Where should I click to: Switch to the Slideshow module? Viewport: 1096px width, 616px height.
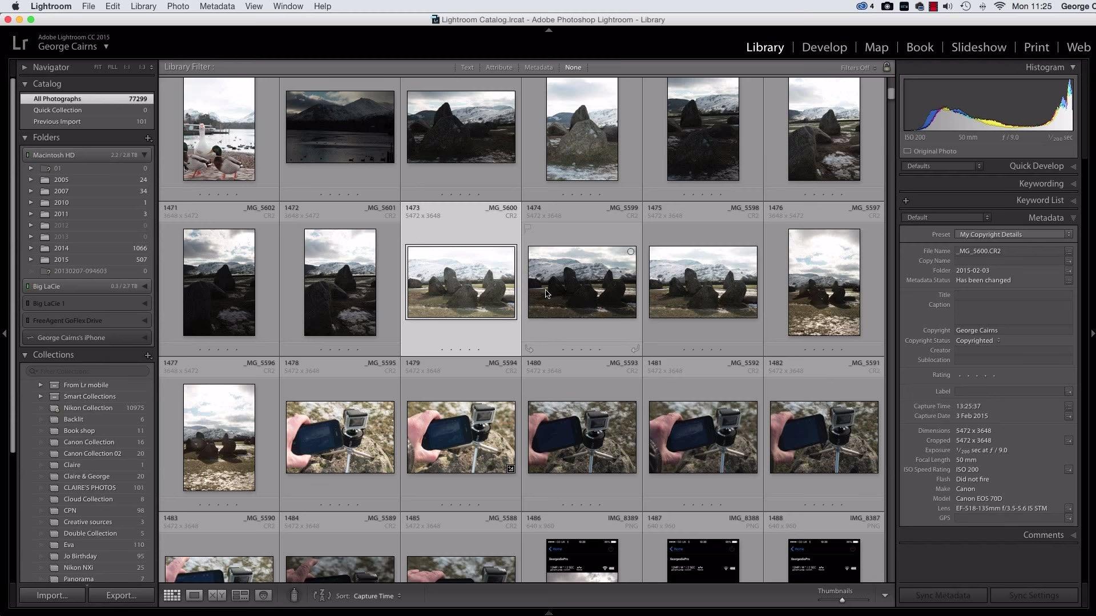pos(978,47)
